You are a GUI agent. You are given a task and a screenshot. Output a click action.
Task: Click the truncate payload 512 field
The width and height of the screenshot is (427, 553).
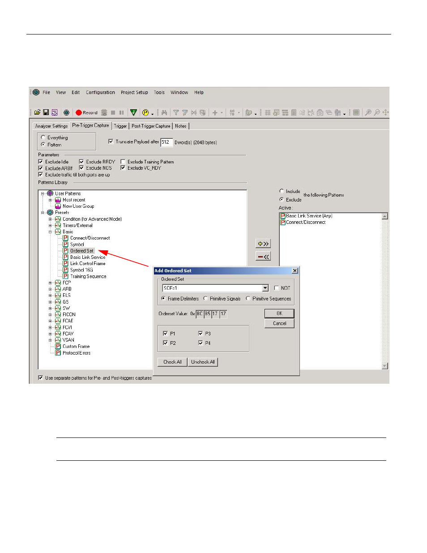click(x=167, y=142)
